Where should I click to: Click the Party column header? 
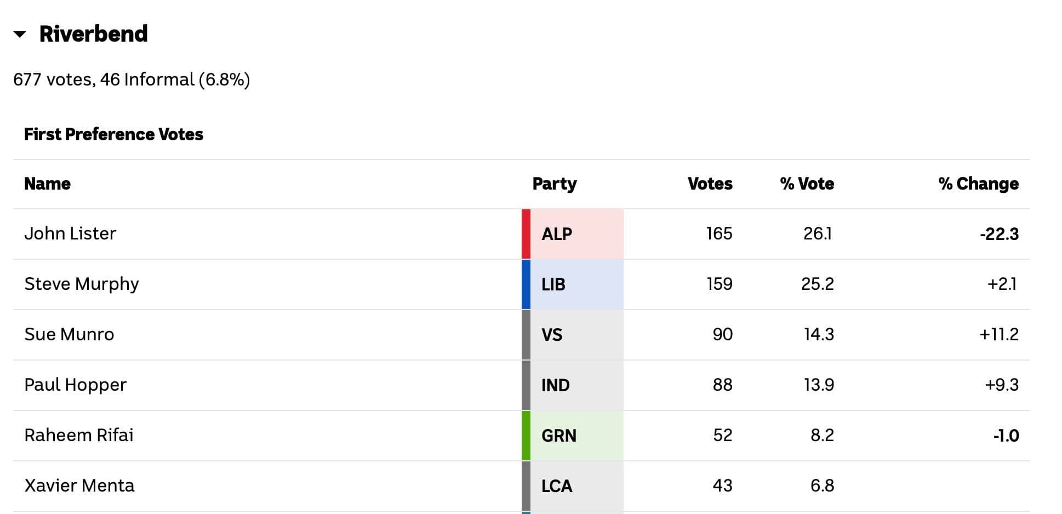554,184
